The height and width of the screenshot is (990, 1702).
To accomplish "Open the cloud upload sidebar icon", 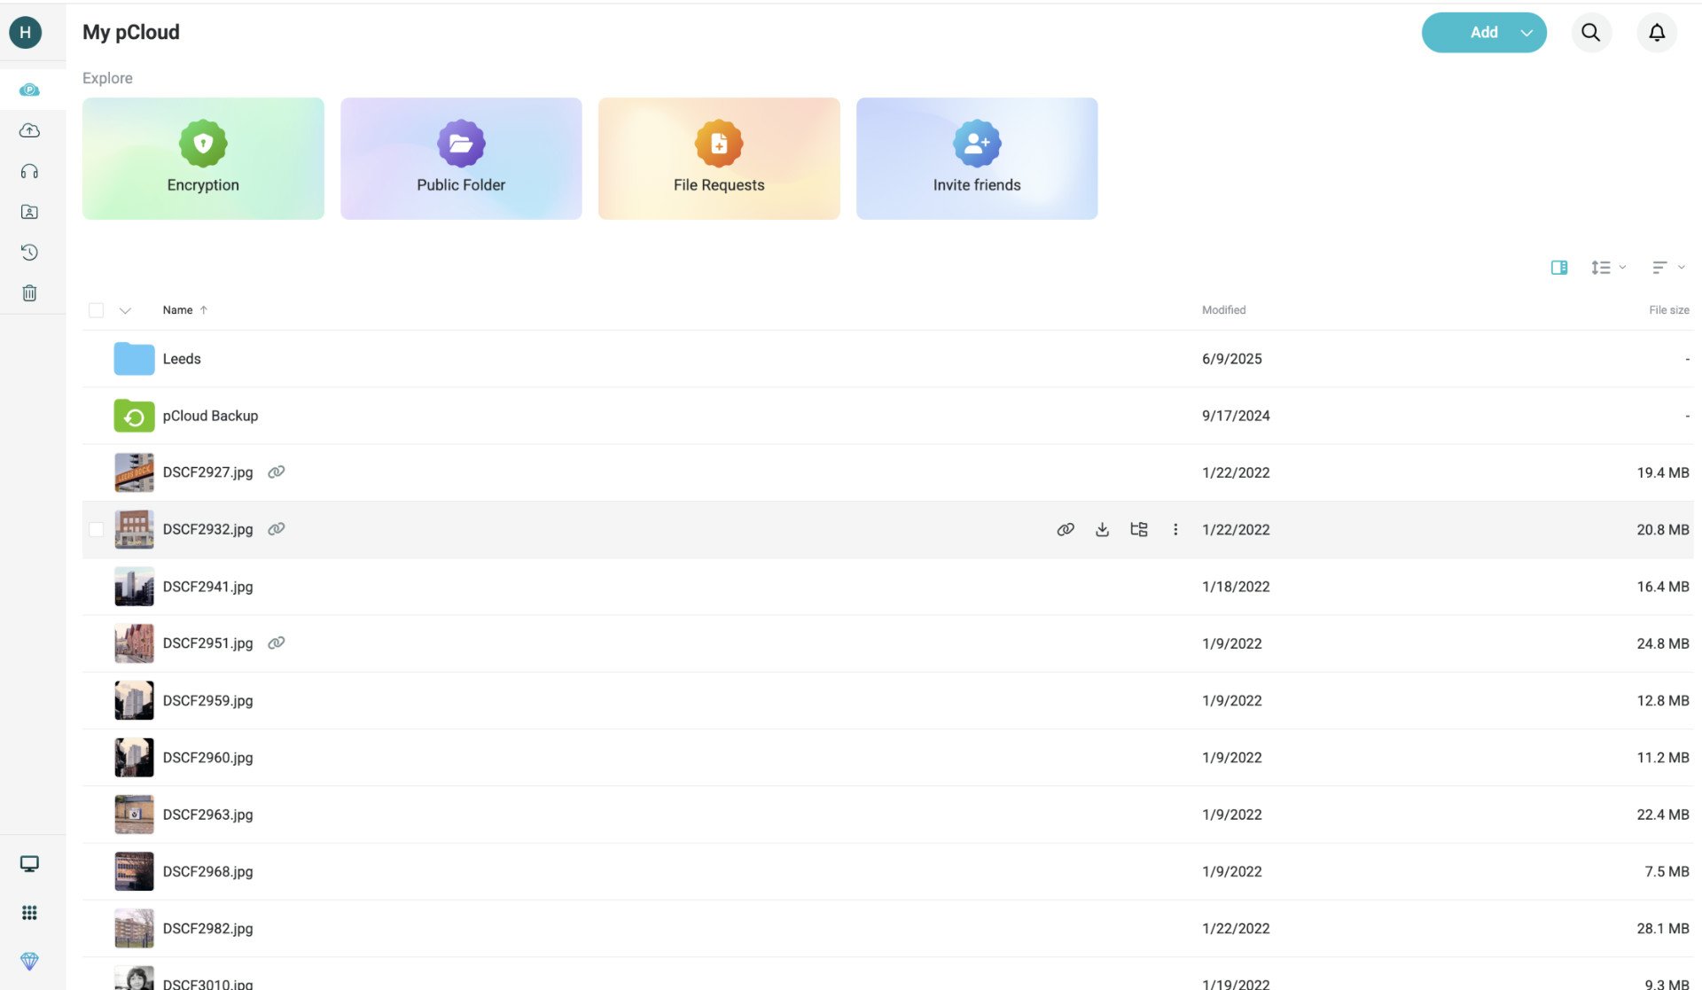I will (29, 130).
